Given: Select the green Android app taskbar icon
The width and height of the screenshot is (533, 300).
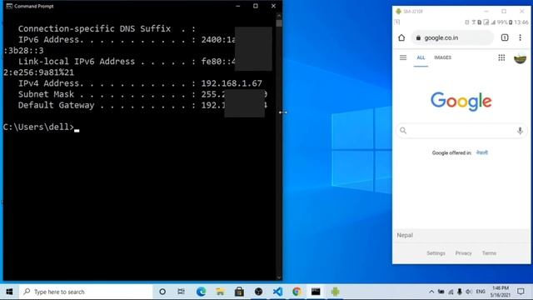Looking at the screenshot, I should tap(335, 292).
